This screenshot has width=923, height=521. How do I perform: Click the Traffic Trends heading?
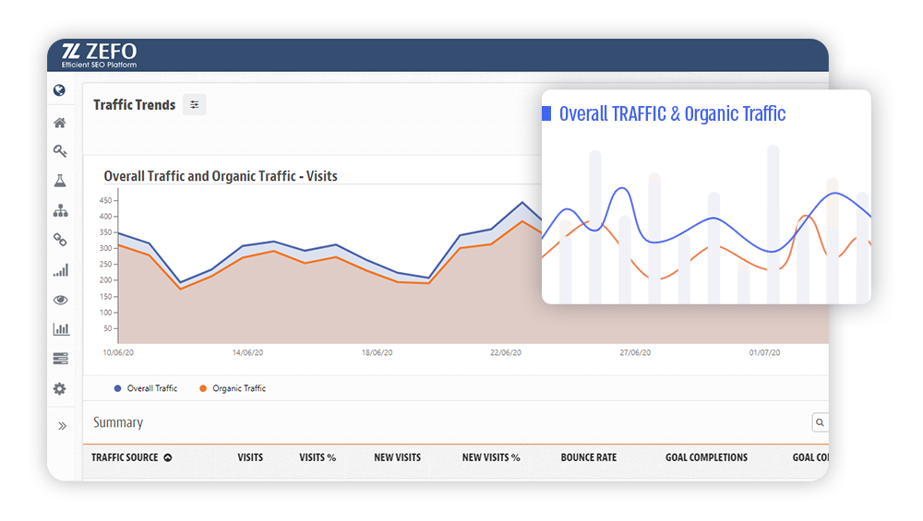pos(134,105)
